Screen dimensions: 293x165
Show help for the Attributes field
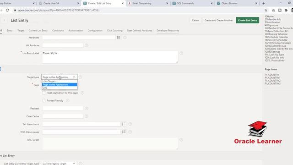click(125, 38)
